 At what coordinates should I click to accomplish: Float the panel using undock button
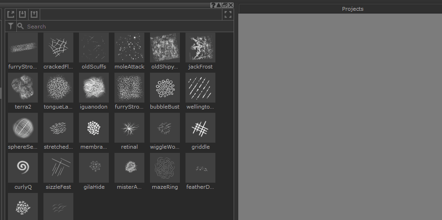tap(225, 5)
